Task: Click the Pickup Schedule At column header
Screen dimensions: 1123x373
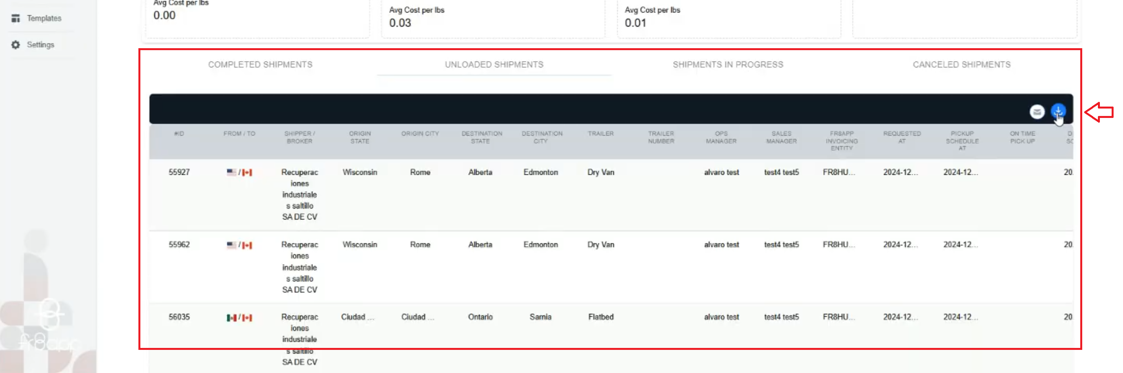Action: point(962,141)
